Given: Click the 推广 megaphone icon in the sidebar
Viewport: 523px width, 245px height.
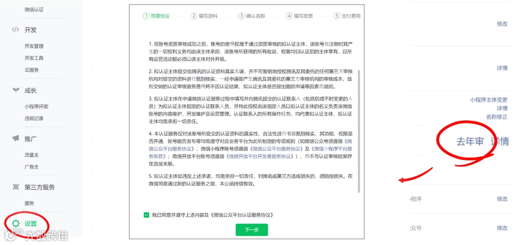Looking at the screenshot, I should pos(15,139).
